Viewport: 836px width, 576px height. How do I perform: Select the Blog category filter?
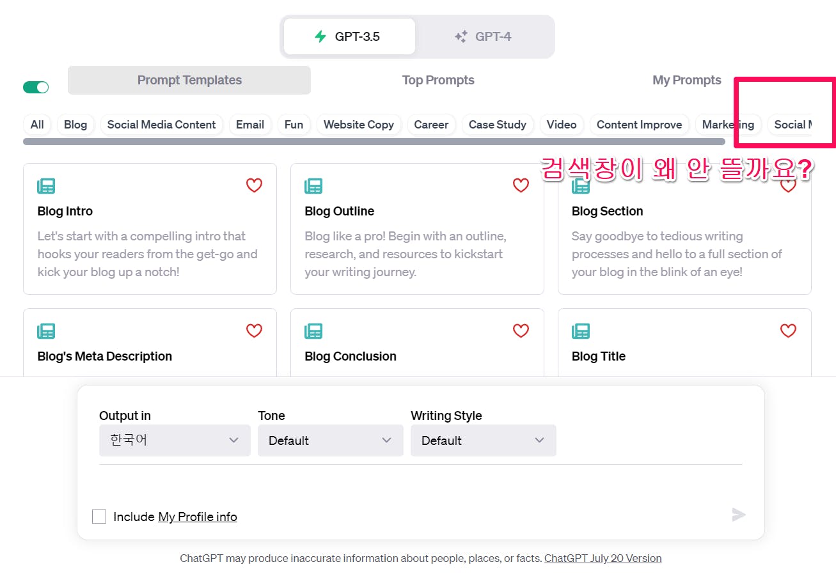75,125
